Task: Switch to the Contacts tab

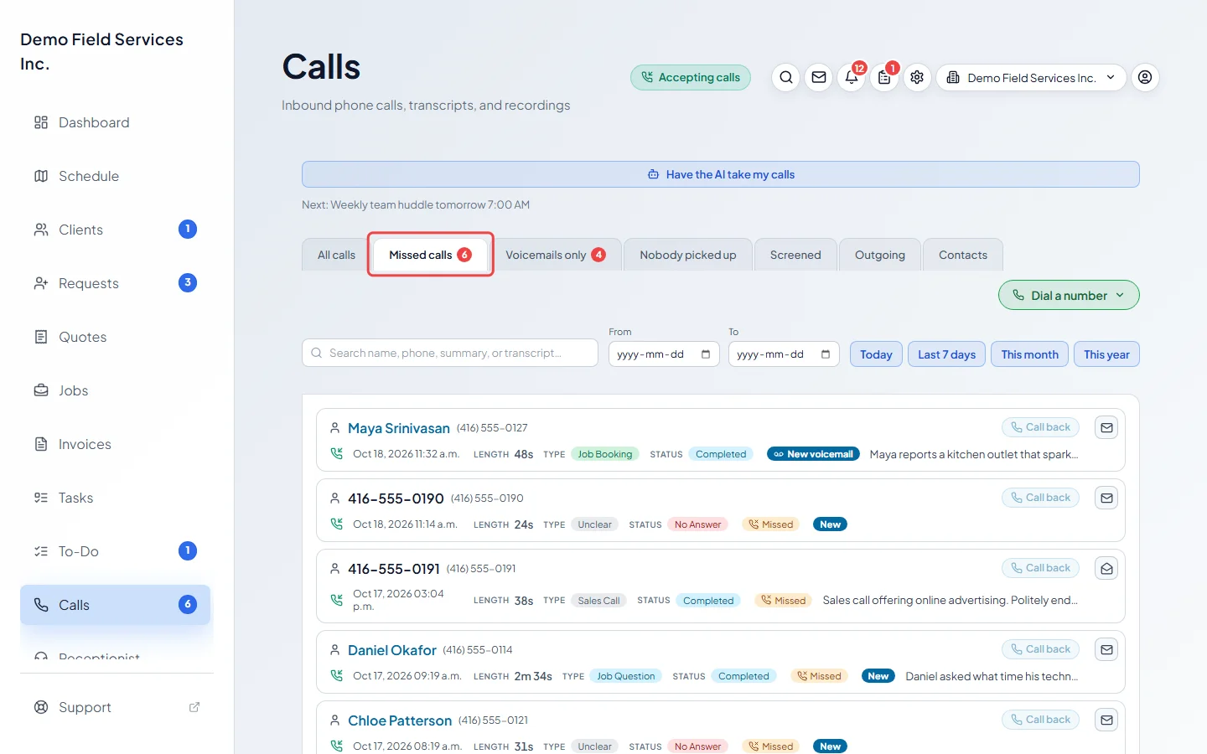Action: click(963, 255)
